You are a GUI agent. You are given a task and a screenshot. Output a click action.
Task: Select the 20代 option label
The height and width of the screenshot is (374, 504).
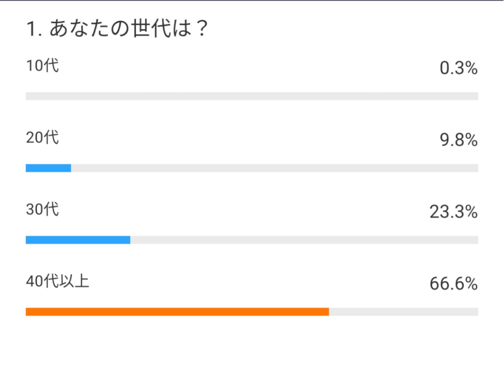click(x=43, y=138)
